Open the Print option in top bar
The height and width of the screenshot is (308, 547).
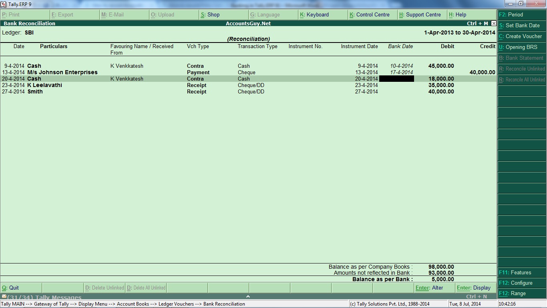(25, 15)
